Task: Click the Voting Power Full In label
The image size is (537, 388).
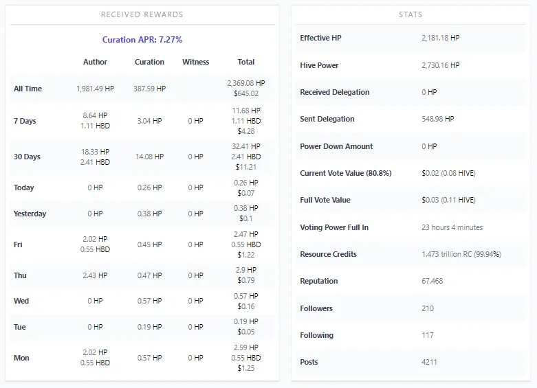Action: tap(334, 227)
